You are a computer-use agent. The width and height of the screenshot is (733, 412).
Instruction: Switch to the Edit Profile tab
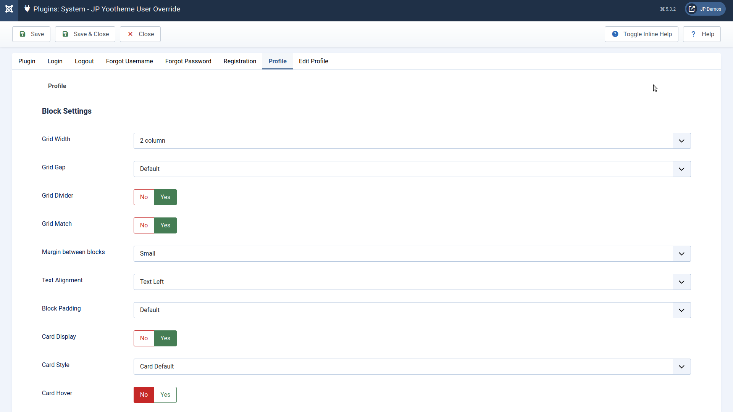tap(313, 61)
